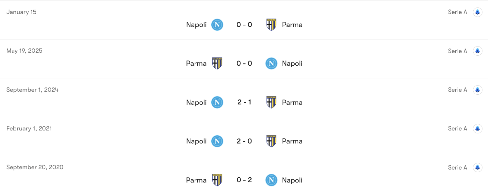
Task: Open the 2-1 score of the September 1, 2024 match
Action: [244, 102]
